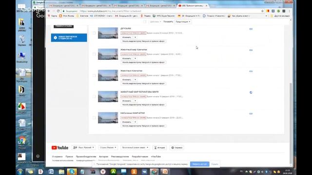
Task: Open the Карты bookmark
Action: coord(53,16)
